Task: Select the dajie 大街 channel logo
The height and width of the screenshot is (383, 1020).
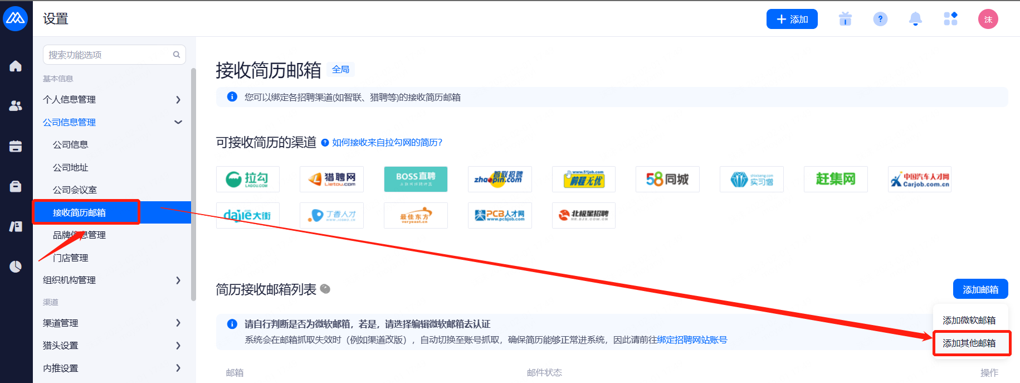Action: tap(248, 215)
